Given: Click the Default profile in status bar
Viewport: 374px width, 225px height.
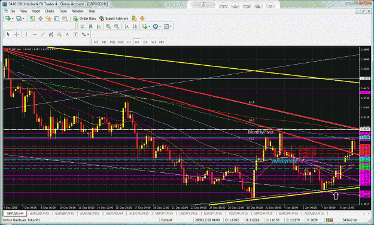Looking at the screenshot, I should [166, 220].
